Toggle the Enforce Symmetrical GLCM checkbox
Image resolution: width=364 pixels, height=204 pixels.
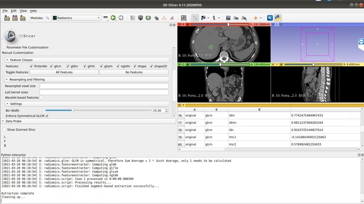click(x=47, y=116)
